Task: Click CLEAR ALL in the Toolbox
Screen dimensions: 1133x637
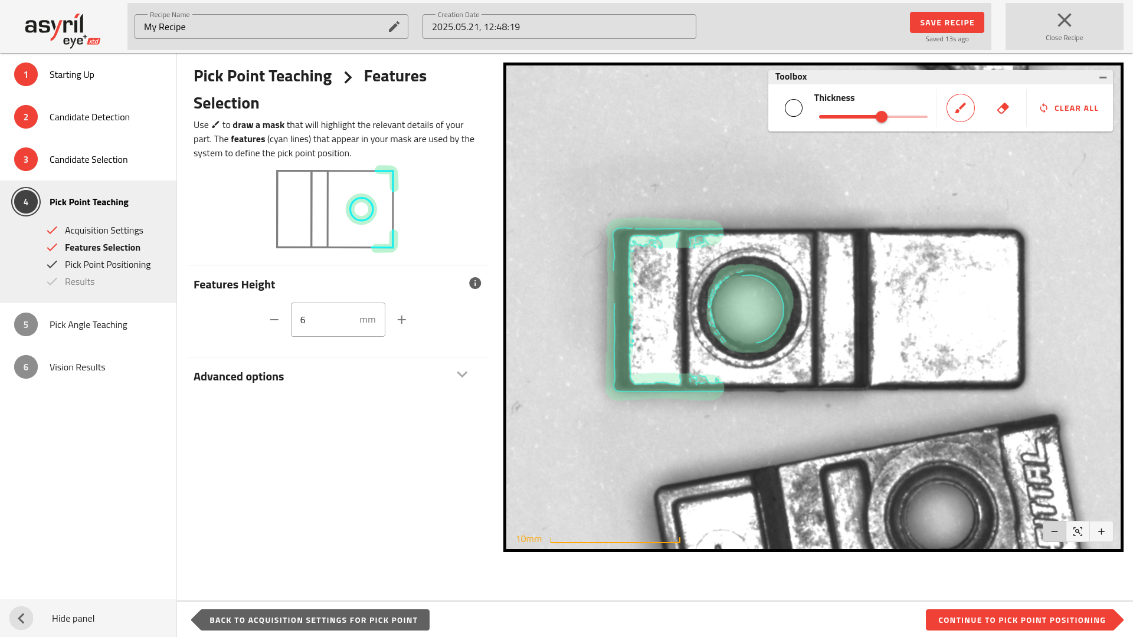Action: (1069, 108)
